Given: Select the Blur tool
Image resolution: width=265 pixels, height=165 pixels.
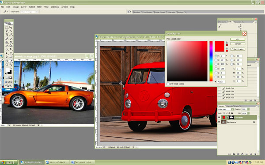Looking at the screenshot, I should point(7,49).
